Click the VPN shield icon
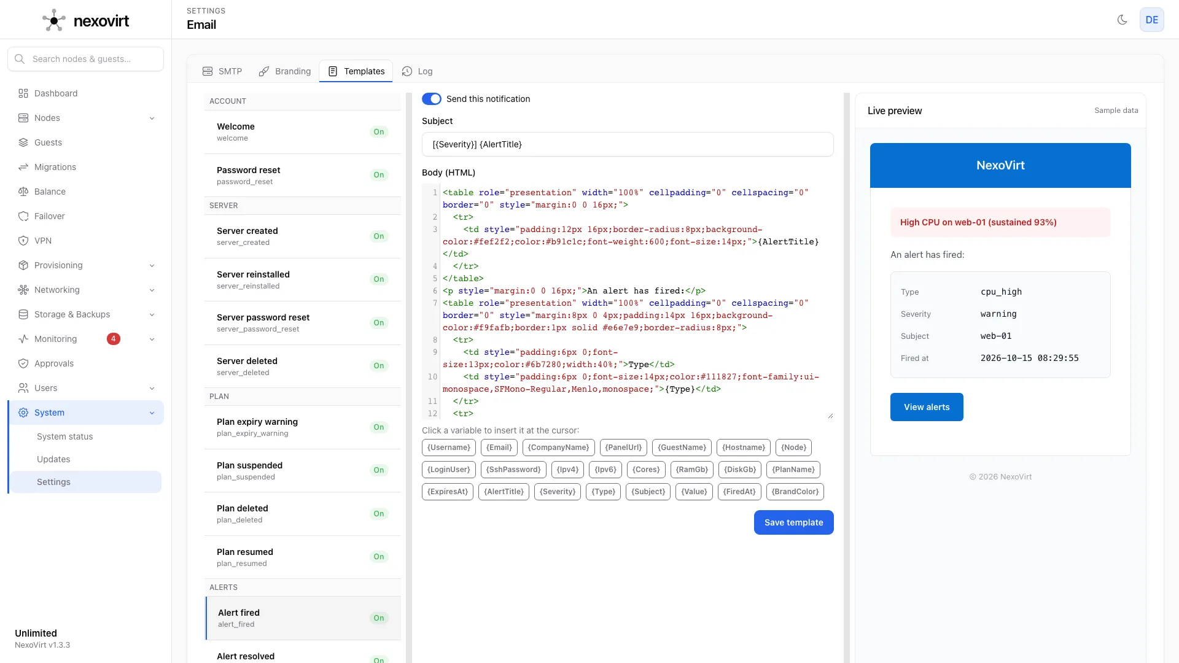This screenshot has width=1179, height=663. pyautogui.click(x=23, y=241)
